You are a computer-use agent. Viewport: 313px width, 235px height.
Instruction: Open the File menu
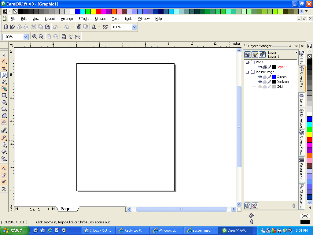(x=13, y=19)
